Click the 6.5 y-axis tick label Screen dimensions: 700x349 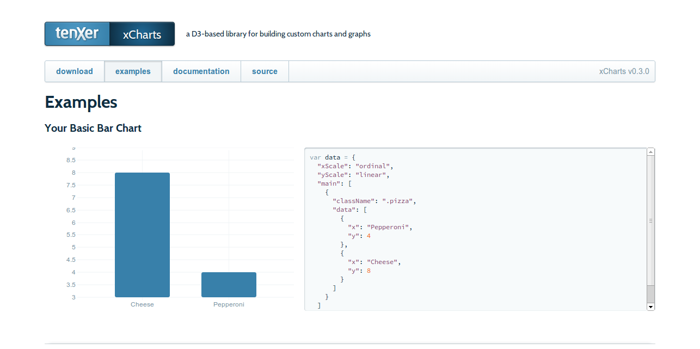[x=71, y=210]
